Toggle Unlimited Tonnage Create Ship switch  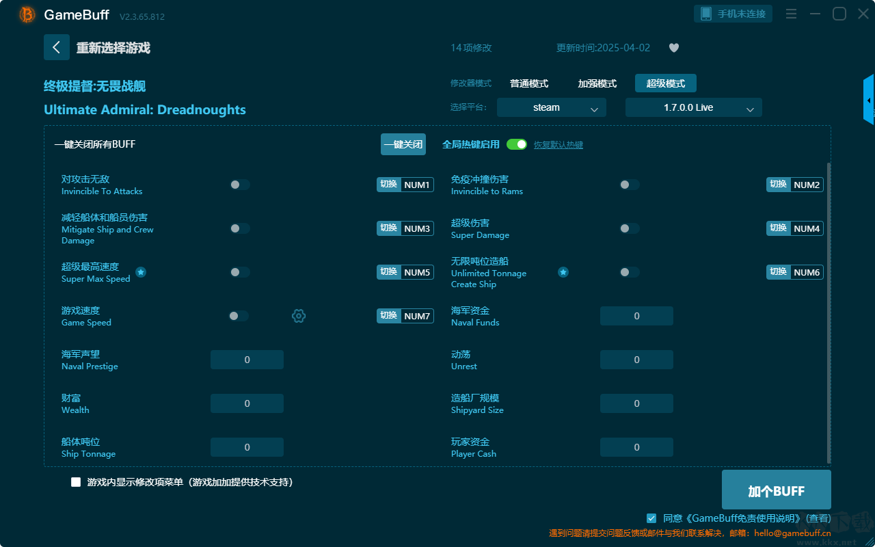(x=630, y=272)
